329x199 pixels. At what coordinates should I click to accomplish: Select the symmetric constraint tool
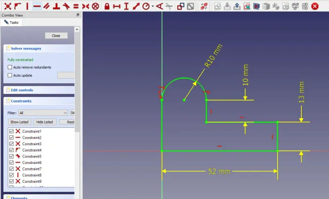[86, 6]
